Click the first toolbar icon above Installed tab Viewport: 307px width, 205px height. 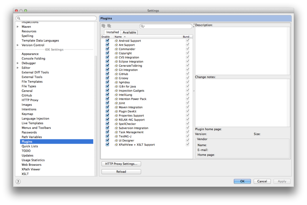[x=103, y=26]
